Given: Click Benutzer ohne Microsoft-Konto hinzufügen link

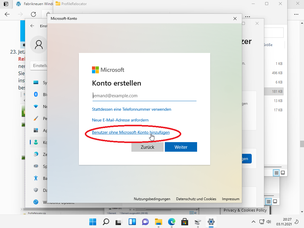Looking at the screenshot, I should pos(131,132).
